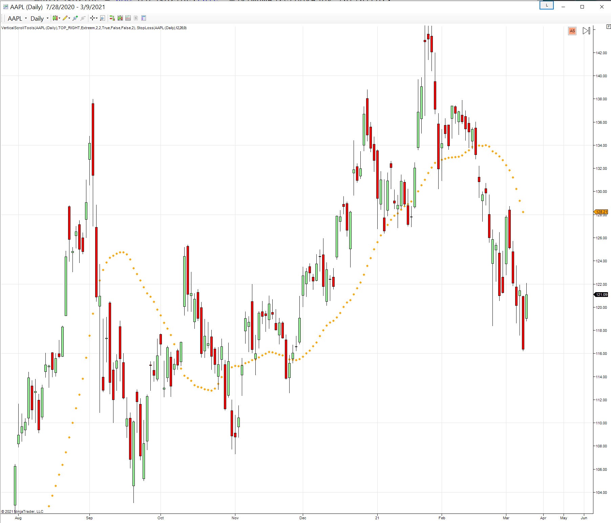Screen dimensions: 611x523
Task: Click the 110.00 price axis label
Action: point(602,423)
